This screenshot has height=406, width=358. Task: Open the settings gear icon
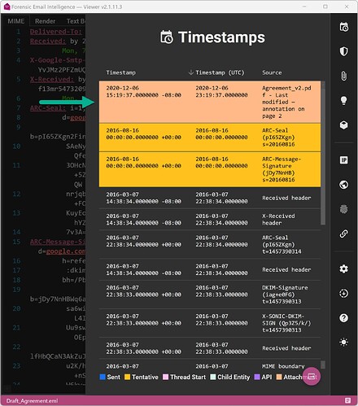coord(343,268)
